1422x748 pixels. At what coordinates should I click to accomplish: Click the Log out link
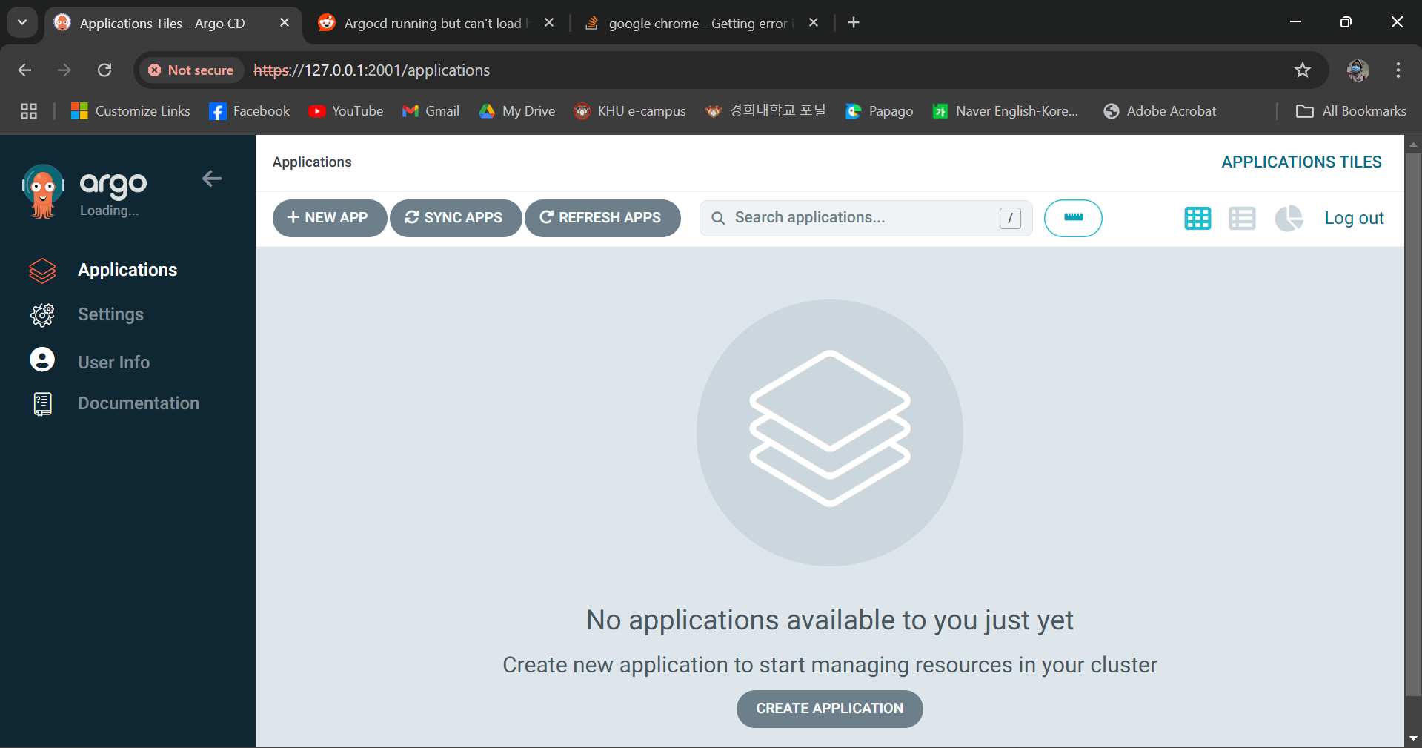[x=1353, y=218]
